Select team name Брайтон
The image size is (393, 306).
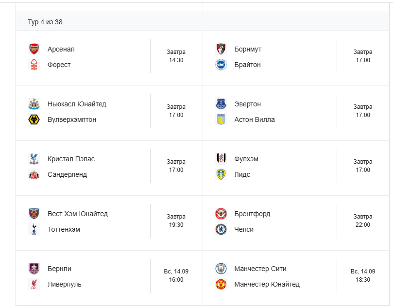pos(247,65)
